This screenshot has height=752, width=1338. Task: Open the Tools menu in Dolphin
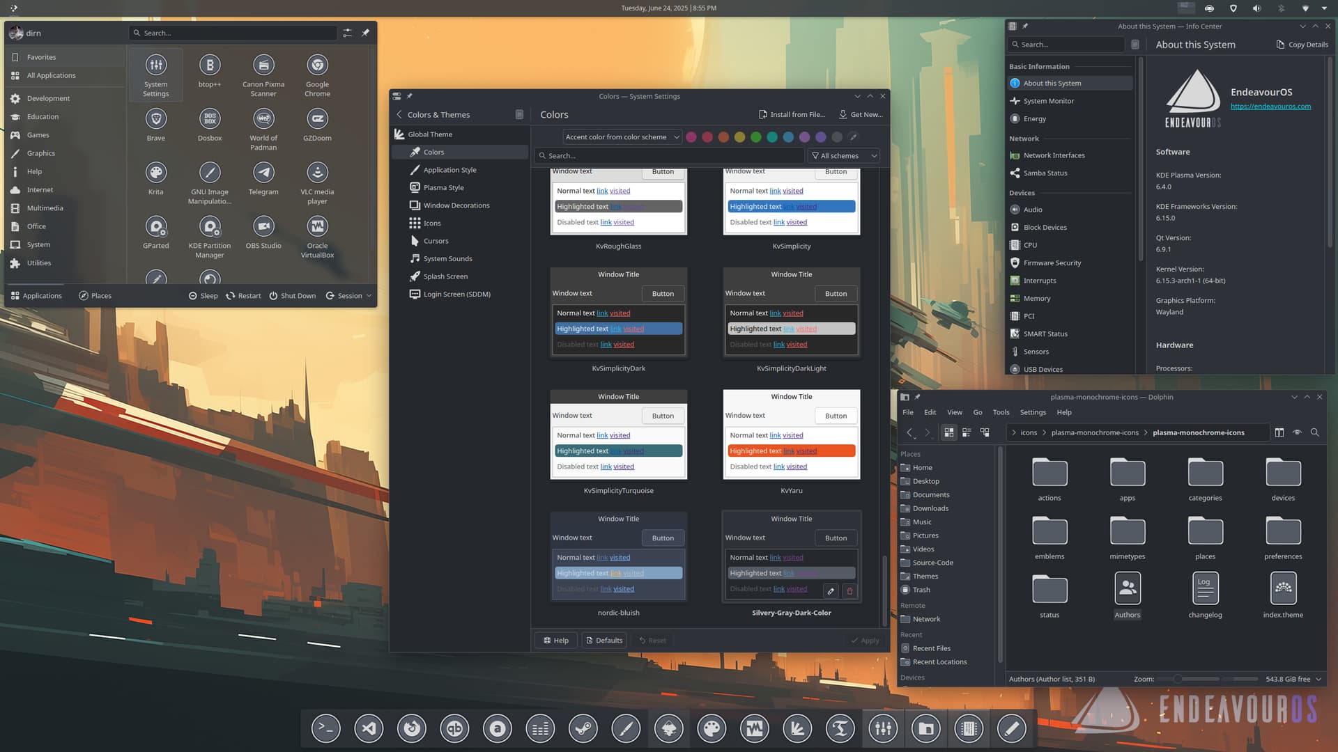click(1001, 412)
